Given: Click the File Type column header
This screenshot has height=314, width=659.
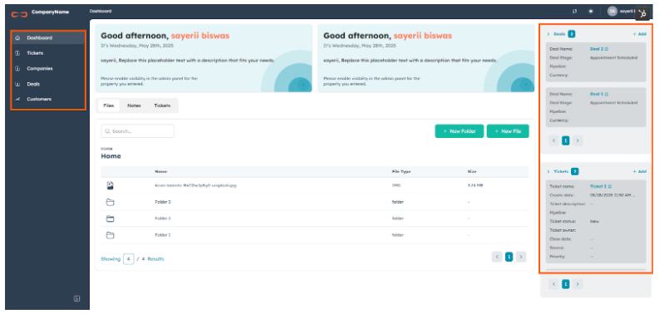Looking at the screenshot, I should [401, 171].
